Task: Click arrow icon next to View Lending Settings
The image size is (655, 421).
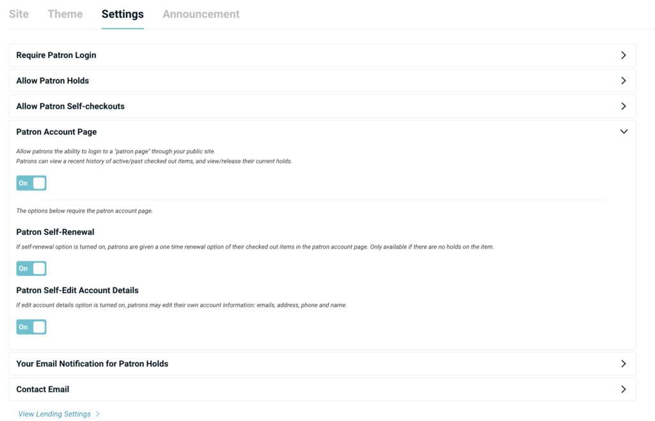Action: [x=98, y=414]
